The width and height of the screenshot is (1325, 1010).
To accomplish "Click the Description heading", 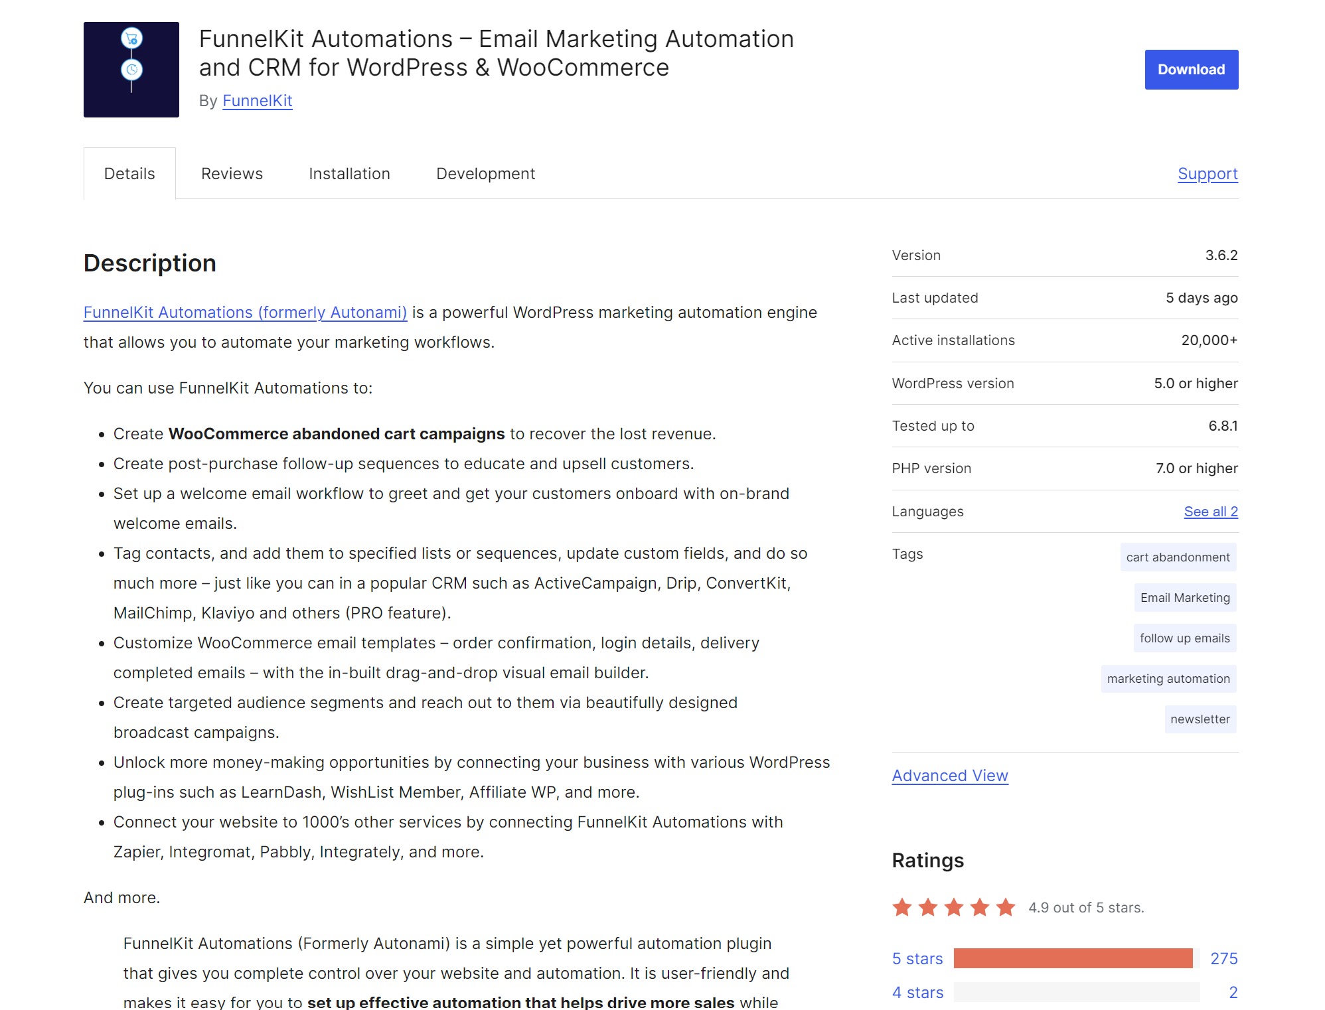I will pos(150,263).
